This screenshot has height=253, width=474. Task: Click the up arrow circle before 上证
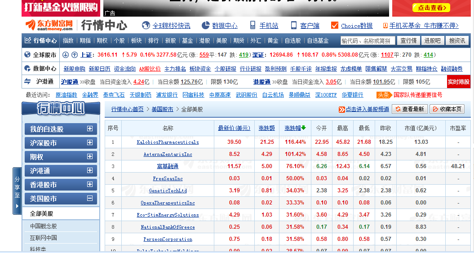(75, 55)
